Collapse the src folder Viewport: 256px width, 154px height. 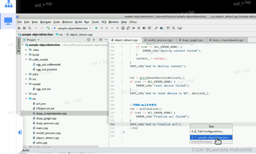tap(26, 99)
